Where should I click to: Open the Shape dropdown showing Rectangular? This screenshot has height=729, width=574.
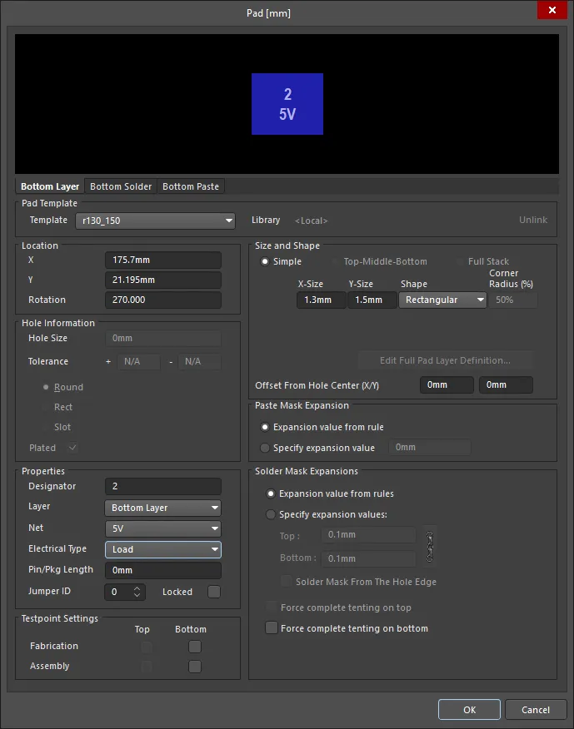pyautogui.click(x=442, y=300)
